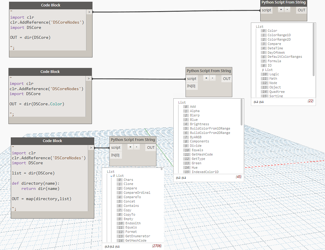Click the ">" arrow on the bottom Code Block
The width and height of the screenshot is (325, 250).
[x=91, y=147]
